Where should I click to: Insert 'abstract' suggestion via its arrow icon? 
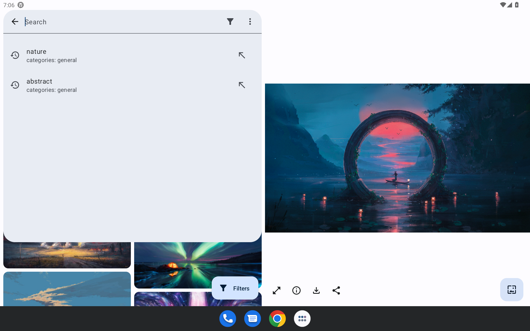coord(242,85)
